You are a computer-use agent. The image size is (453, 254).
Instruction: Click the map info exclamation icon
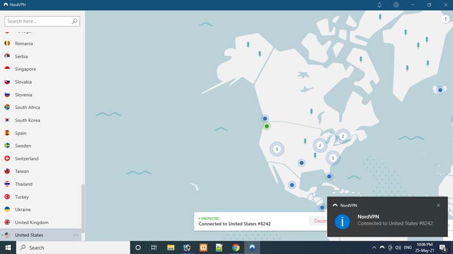click(446, 19)
